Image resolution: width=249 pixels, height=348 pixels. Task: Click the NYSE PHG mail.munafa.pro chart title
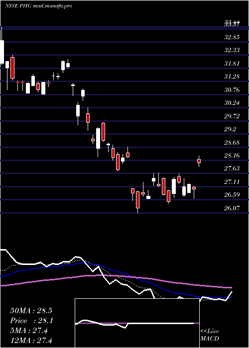38,6
